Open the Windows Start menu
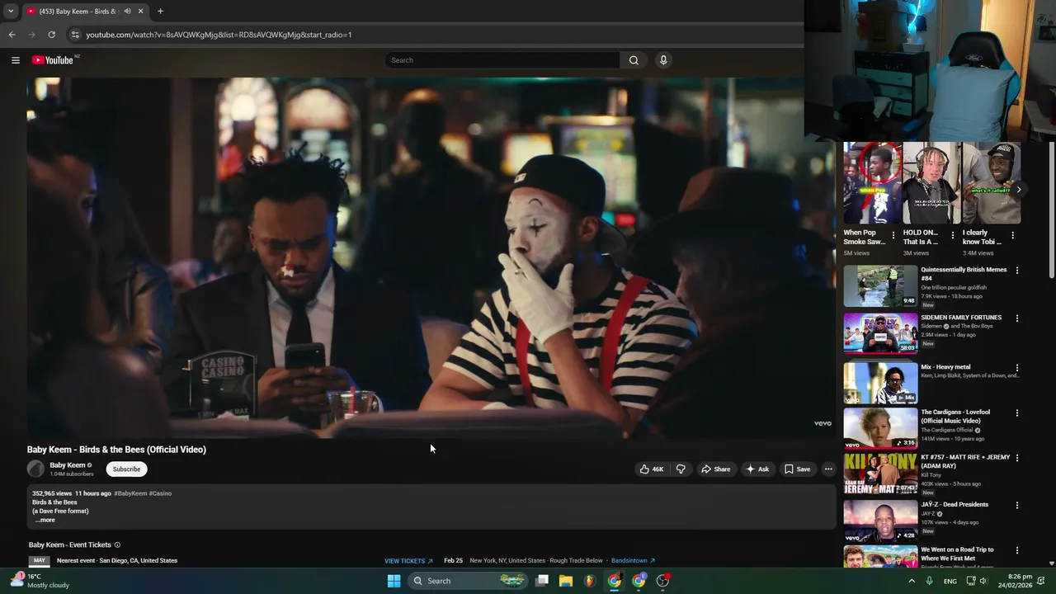 (394, 581)
